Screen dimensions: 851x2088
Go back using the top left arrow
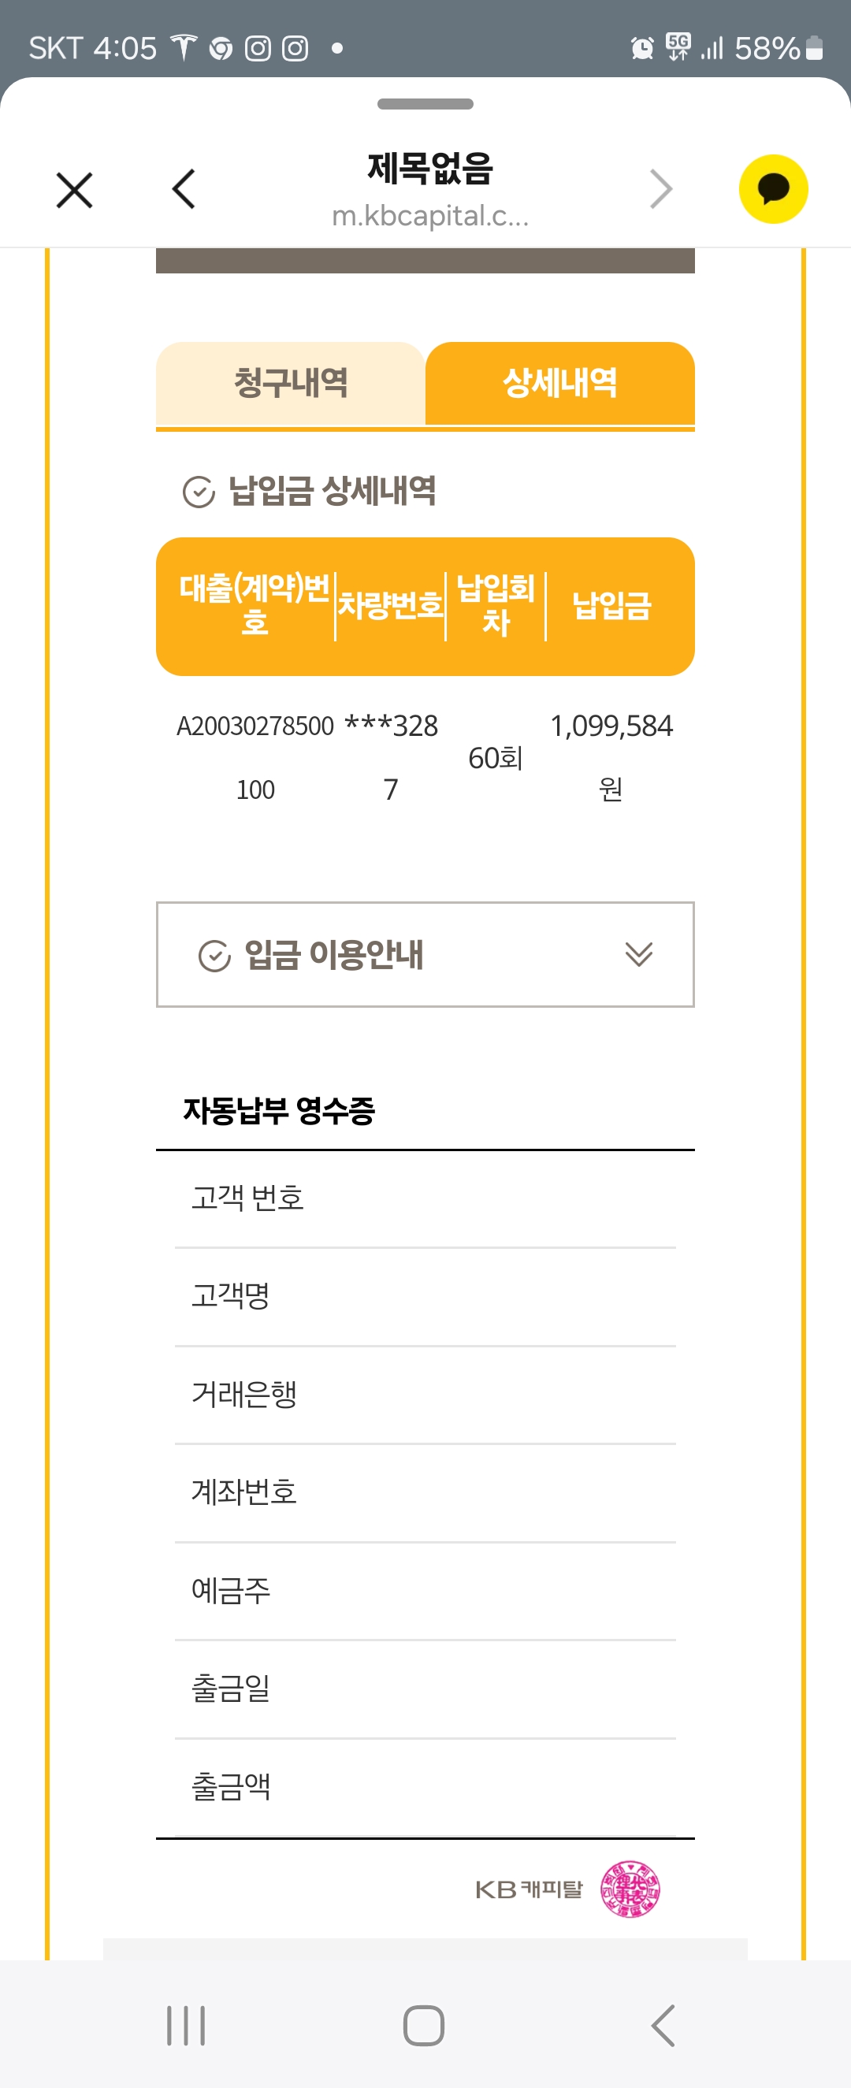point(184,189)
